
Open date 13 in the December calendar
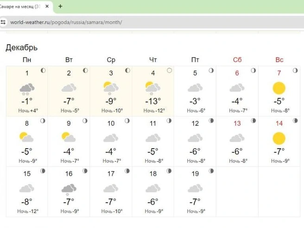[237, 123]
